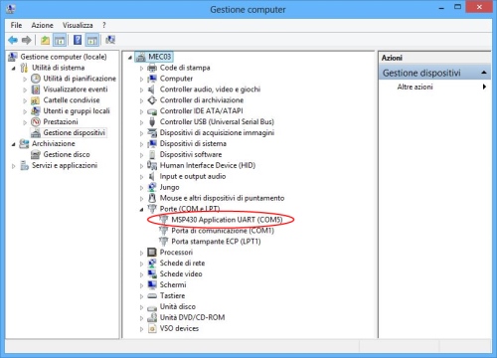
Task: Expand the Servizi e applicazioni node
Action: click(x=14, y=166)
